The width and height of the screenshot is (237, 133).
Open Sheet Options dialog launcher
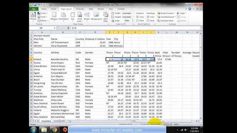tap(154, 24)
